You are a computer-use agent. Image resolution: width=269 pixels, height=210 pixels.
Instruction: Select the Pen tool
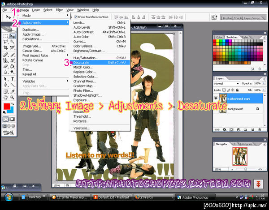tap(6, 85)
